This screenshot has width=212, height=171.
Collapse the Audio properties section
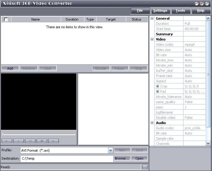tap(152, 123)
